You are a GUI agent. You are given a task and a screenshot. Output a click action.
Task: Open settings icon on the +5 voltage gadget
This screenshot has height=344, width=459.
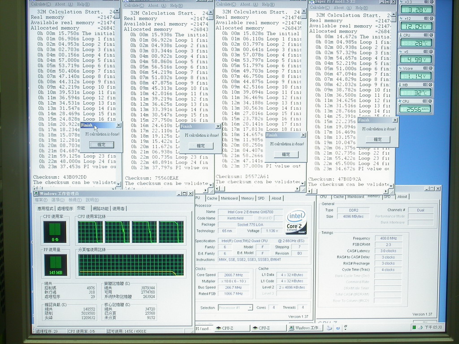pos(427,52)
